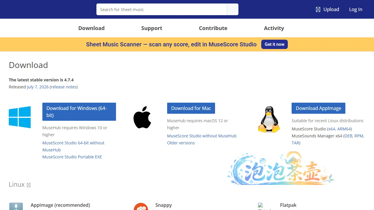The width and height of the screenshot is (374, 210).
Task: Click the upload icon beside Upload
Action: 318,10
